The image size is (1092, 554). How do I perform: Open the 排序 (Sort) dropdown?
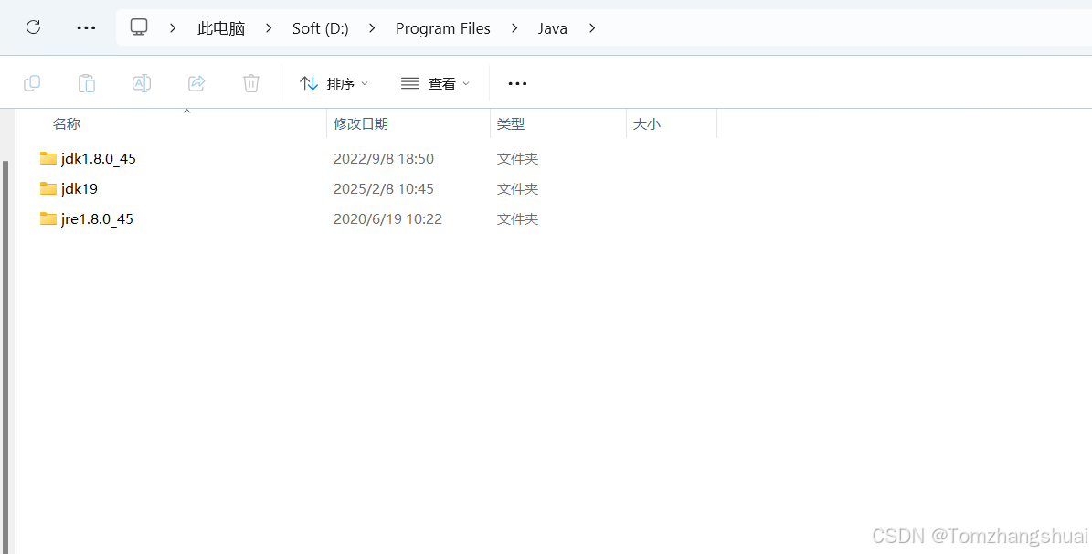(x=334, y=82)
